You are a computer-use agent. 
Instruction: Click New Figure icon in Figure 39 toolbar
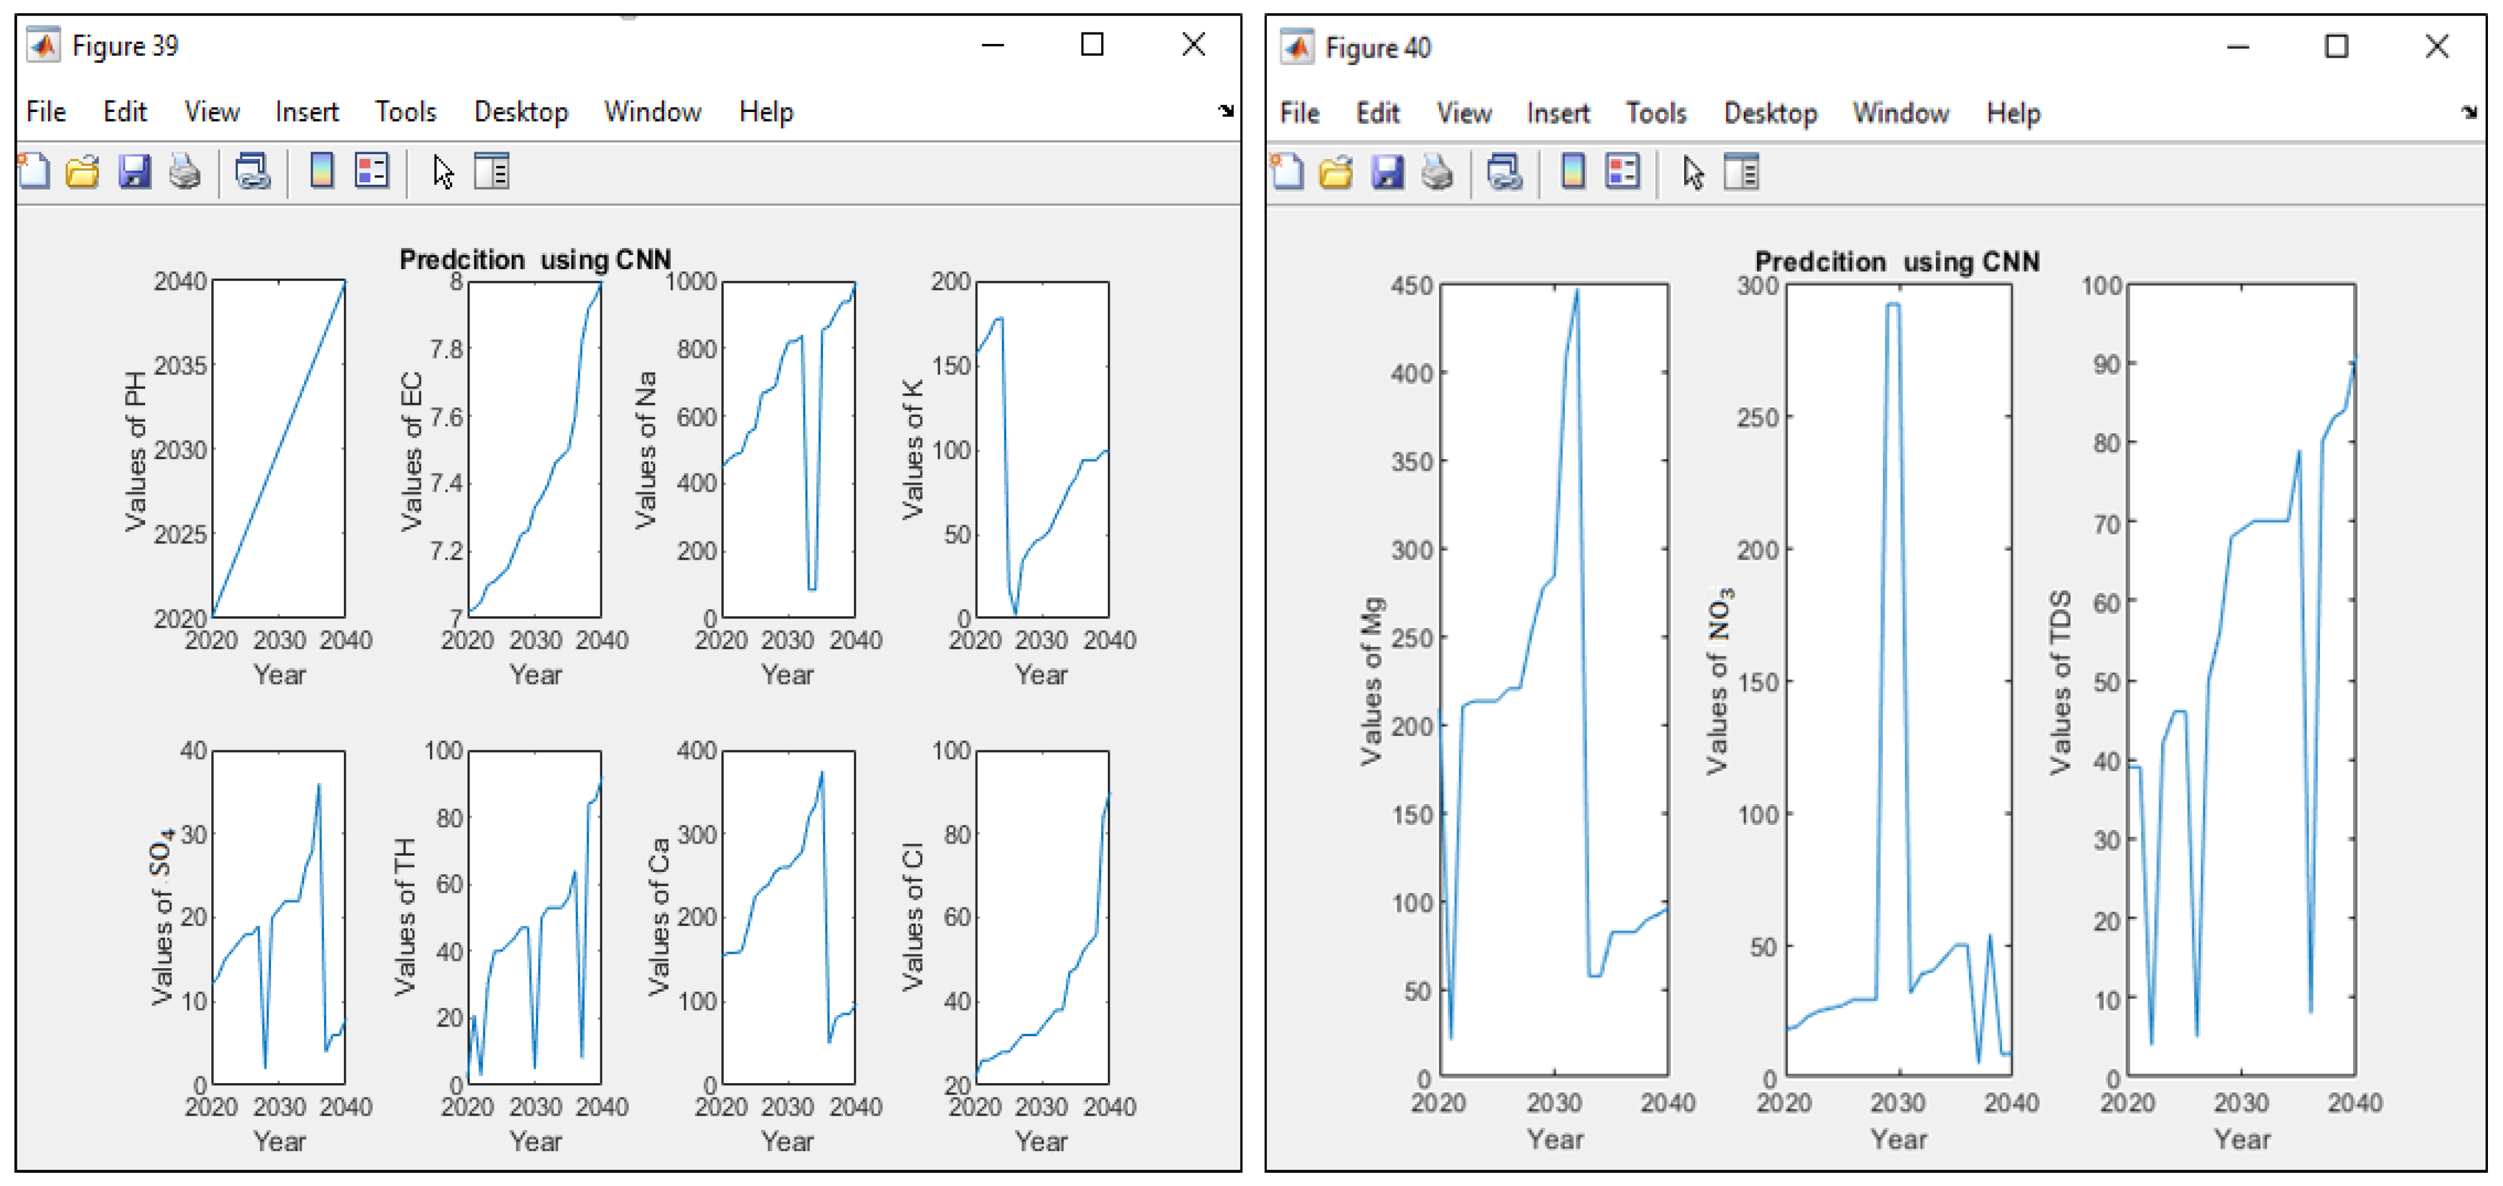pyautogui.click(x=35, y=172)
